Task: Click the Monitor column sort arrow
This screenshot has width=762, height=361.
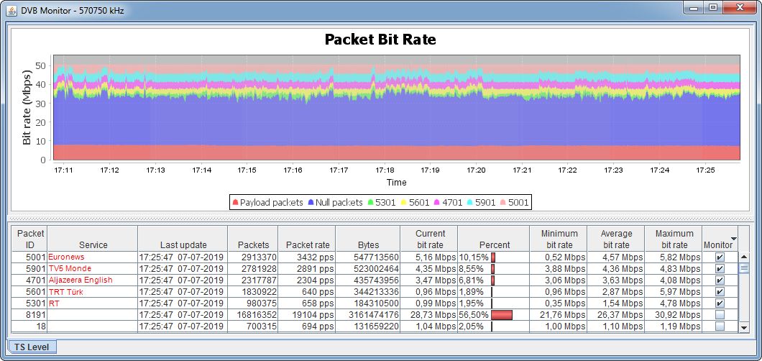Action: point(733,238)
